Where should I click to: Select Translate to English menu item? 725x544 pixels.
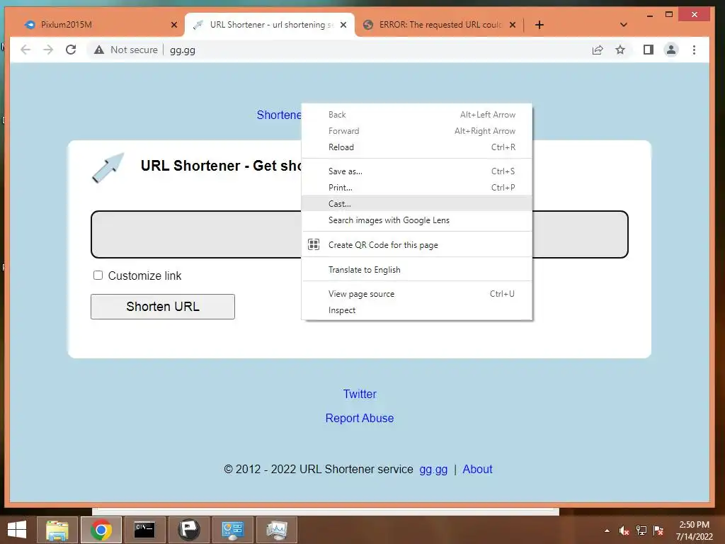(x=416, y=270)
